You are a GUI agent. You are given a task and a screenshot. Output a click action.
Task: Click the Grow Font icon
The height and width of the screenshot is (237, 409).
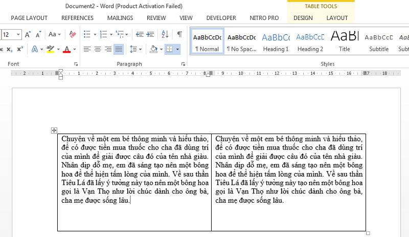click(x=28, y=34)
